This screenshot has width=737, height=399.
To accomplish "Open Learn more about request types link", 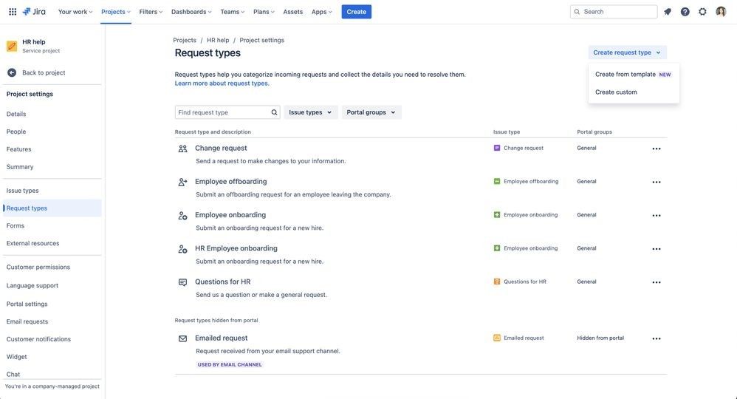I will click(222, 83).
